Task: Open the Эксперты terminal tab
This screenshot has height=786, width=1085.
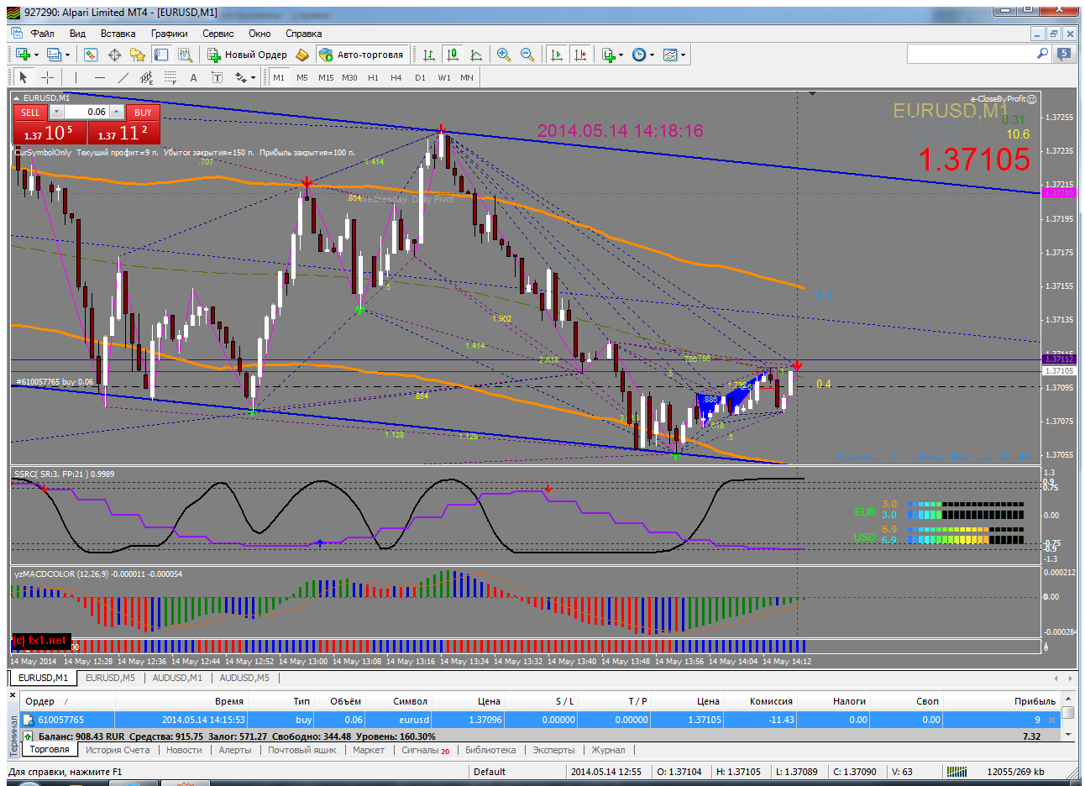Action: tap(553, 750)
